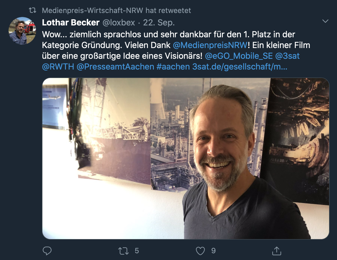This screenshot has height=260, width=337.
Task: Open the @RWTH mention link
Action: 58,67
